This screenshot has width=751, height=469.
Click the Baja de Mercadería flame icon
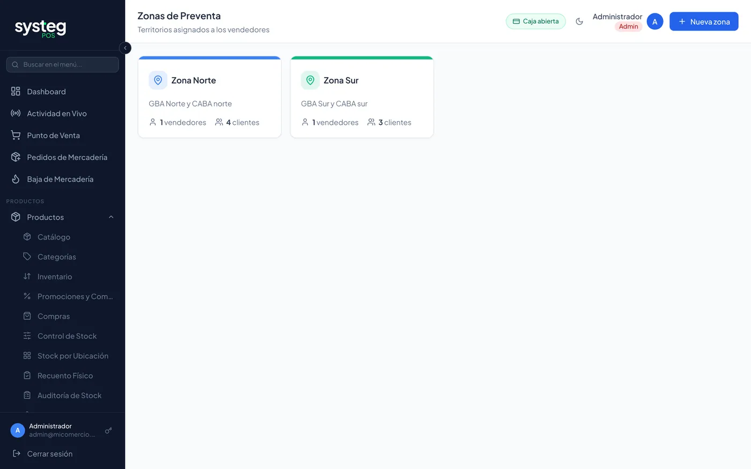pyautogui.click(x=16, y=180)
